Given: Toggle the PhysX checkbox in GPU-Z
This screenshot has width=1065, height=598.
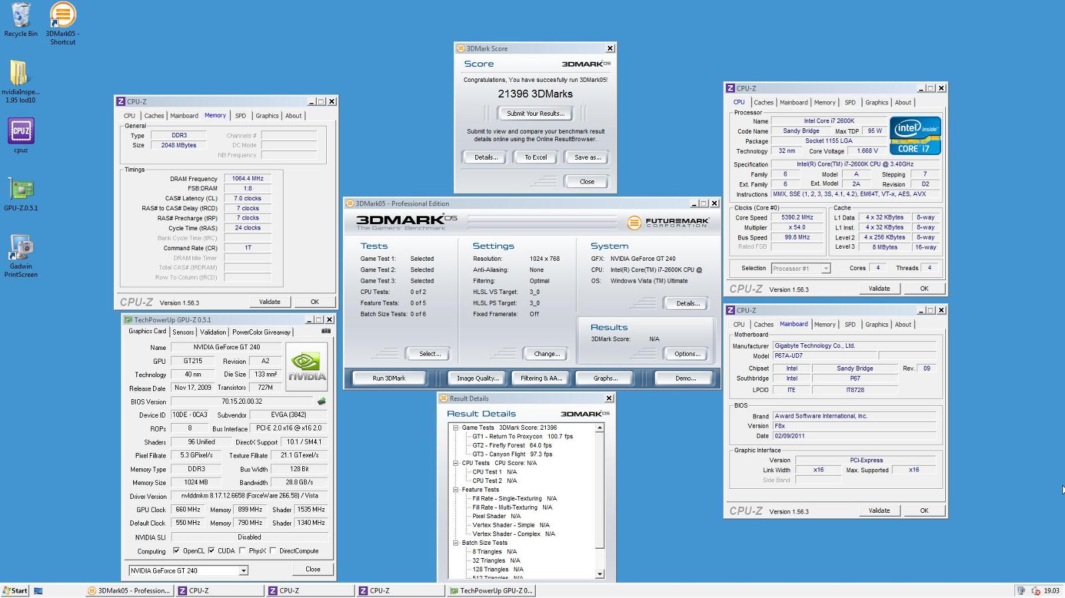Looking at the screenshot, I should pos(242,551).
